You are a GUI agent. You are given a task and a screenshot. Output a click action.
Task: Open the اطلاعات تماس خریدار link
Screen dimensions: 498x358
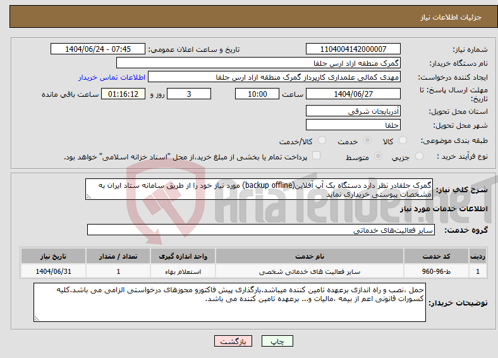112,77
